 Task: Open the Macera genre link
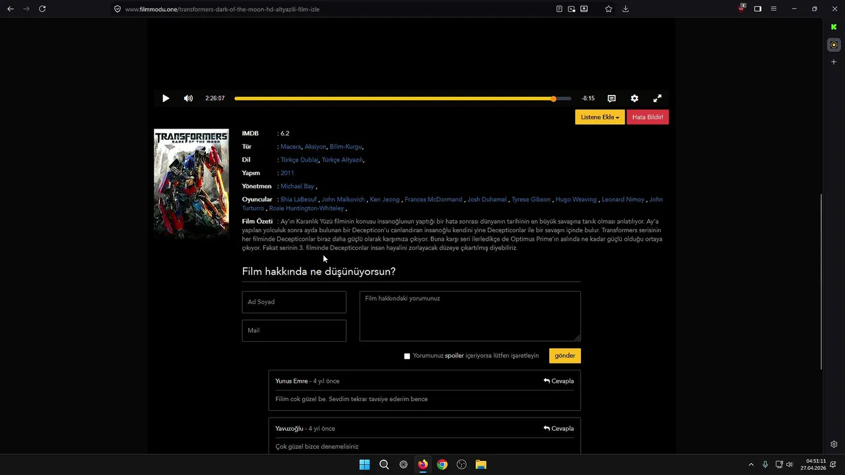(290, 146)
